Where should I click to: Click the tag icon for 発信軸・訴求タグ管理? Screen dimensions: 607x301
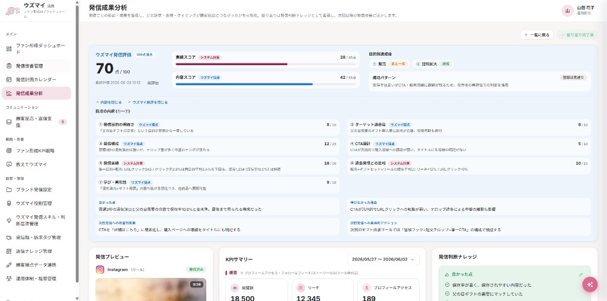pyautogui.click(x=9, y=238)
